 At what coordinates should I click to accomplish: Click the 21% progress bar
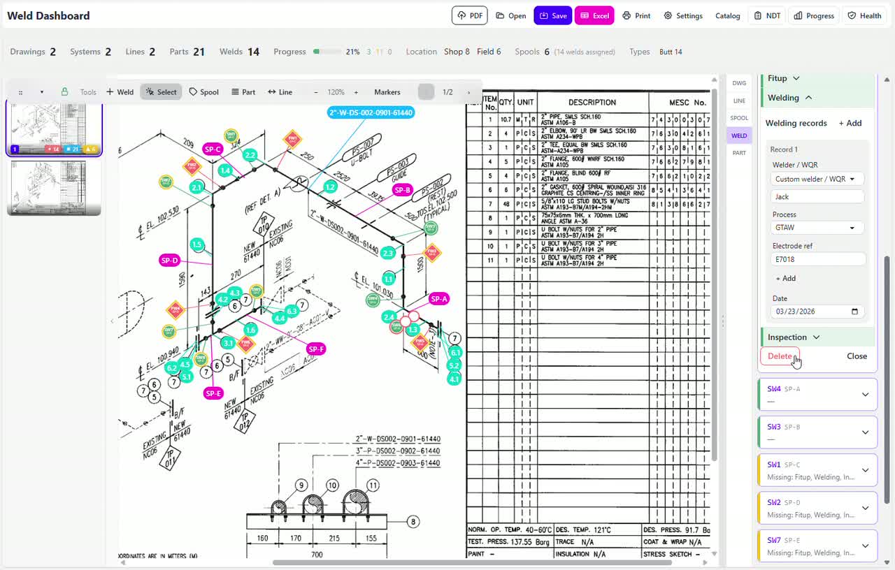[x=327, y=52]
